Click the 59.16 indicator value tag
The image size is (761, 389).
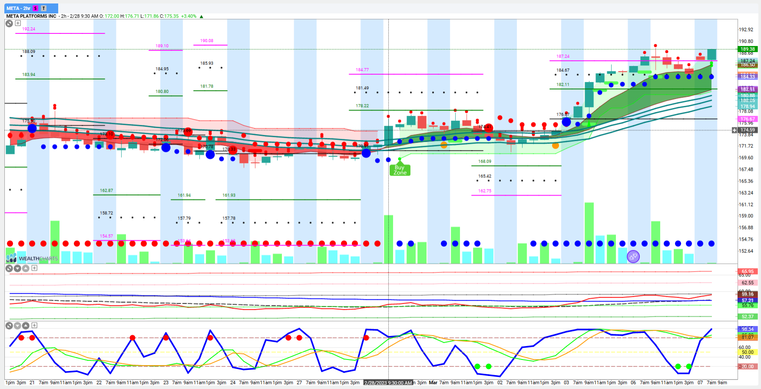point(748,294)
